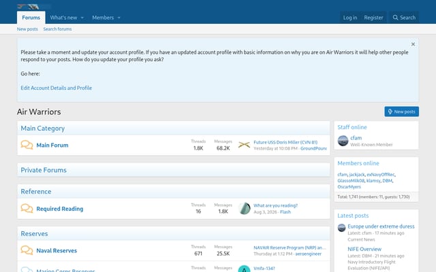Click the blue New posts button
The image size is (436, 272).
pos(401,112)
